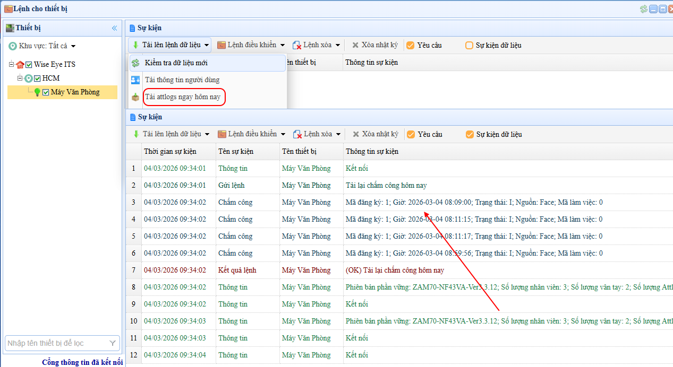Collapse the Wise Eye ITS tree node
The height and width of the screenshot is (367, 673).
11,65
